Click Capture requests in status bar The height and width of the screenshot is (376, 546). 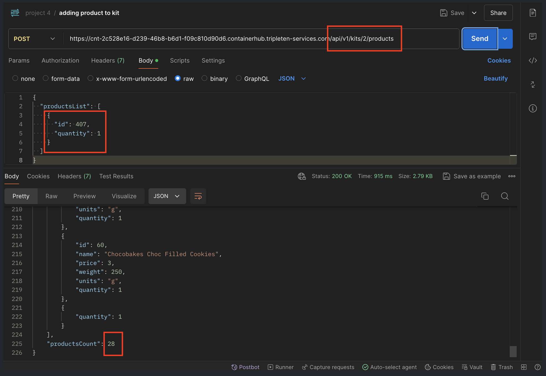(x=328, y=367)
